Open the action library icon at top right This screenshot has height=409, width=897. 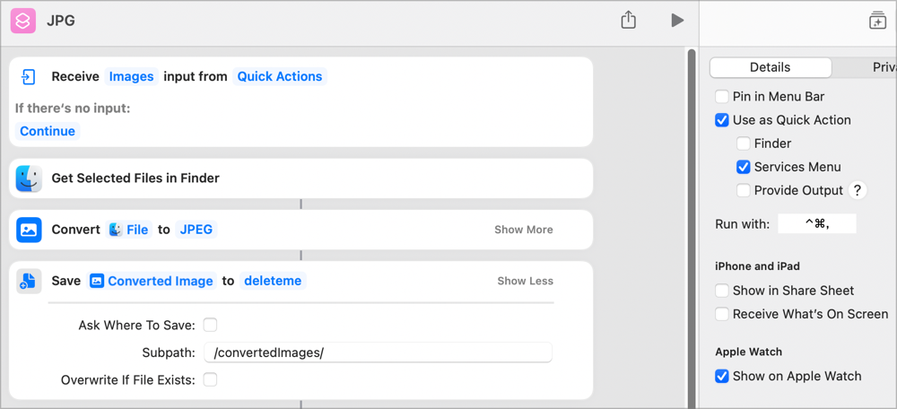pos(877,21)
